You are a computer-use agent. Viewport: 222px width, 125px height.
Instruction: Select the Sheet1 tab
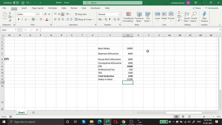pos(22,112)
